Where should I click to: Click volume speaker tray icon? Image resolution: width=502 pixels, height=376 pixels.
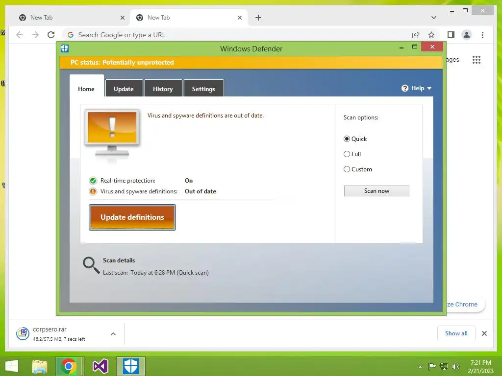(x=456, y=366)
